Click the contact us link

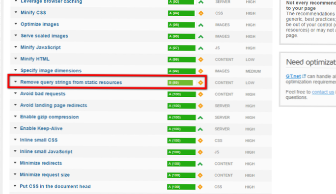coord(323,92)
